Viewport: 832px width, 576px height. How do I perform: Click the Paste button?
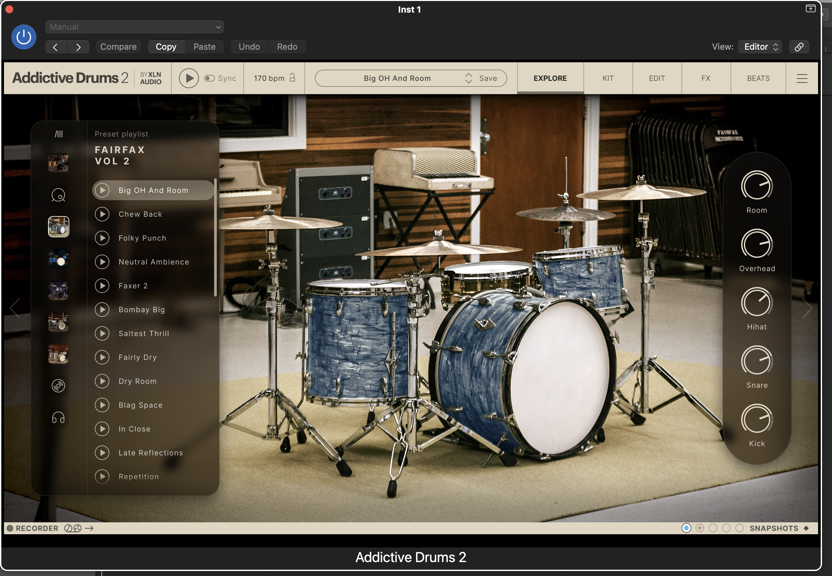click(x=204, y=47)
